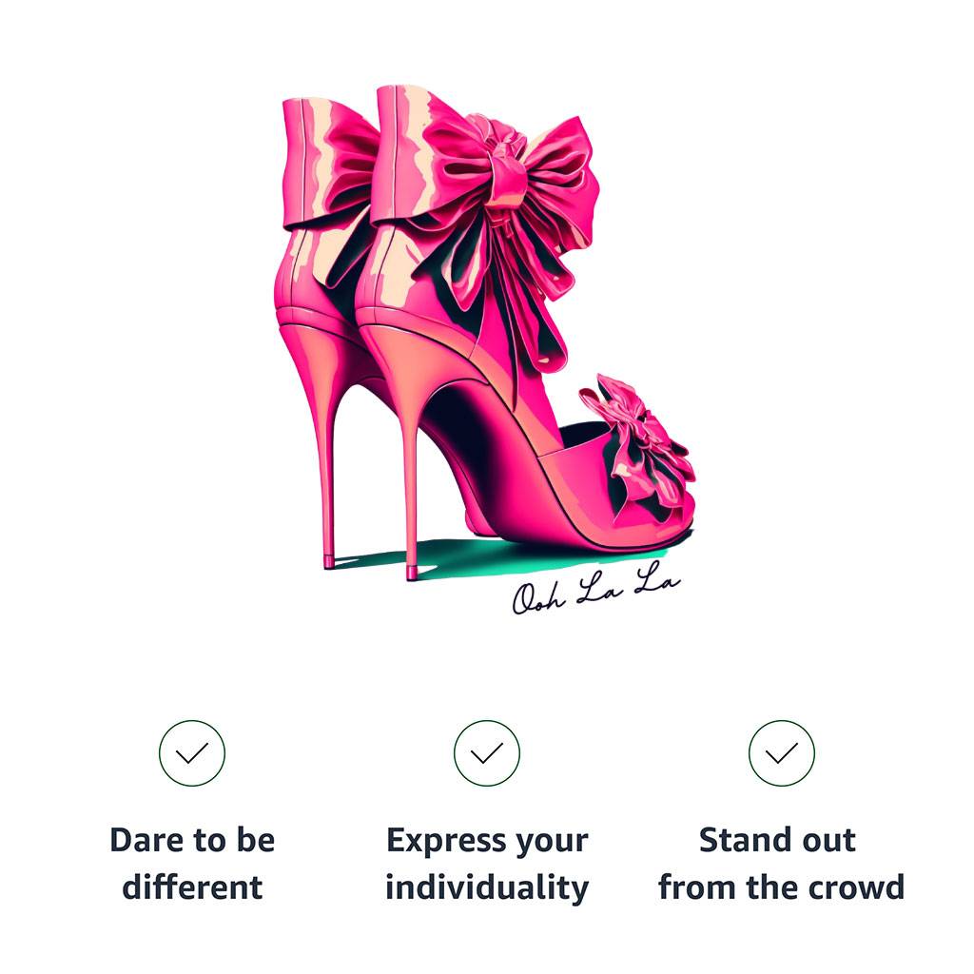
Task: Click the checkmark above Dare to be different
Action: [192, 753]
